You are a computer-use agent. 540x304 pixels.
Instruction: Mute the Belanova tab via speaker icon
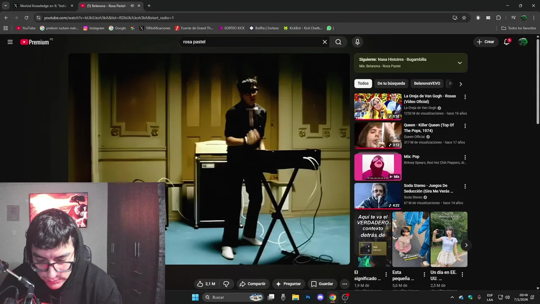tap(132, 6)
